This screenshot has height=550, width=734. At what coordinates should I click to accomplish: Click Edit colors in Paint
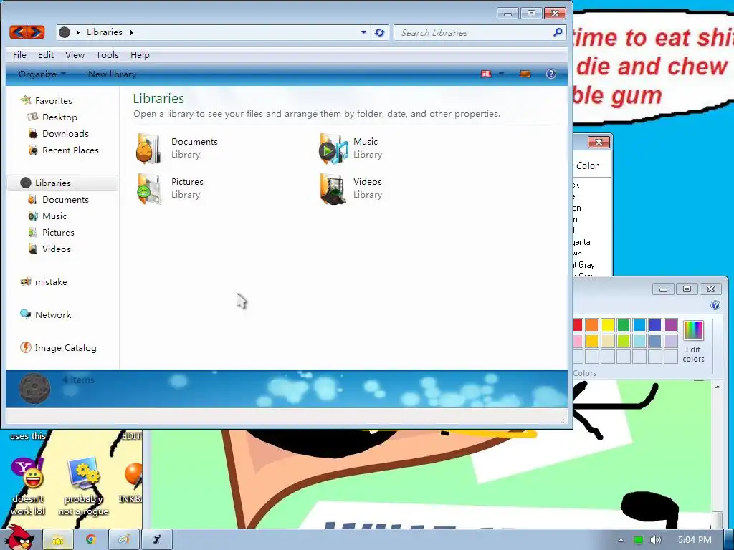(x=693, y=342)
